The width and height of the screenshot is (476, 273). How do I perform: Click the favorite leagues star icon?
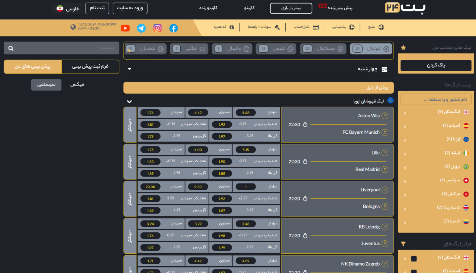(403, 48)
